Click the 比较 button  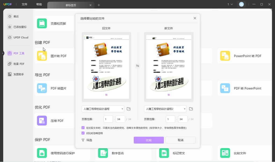click(149, 140)
